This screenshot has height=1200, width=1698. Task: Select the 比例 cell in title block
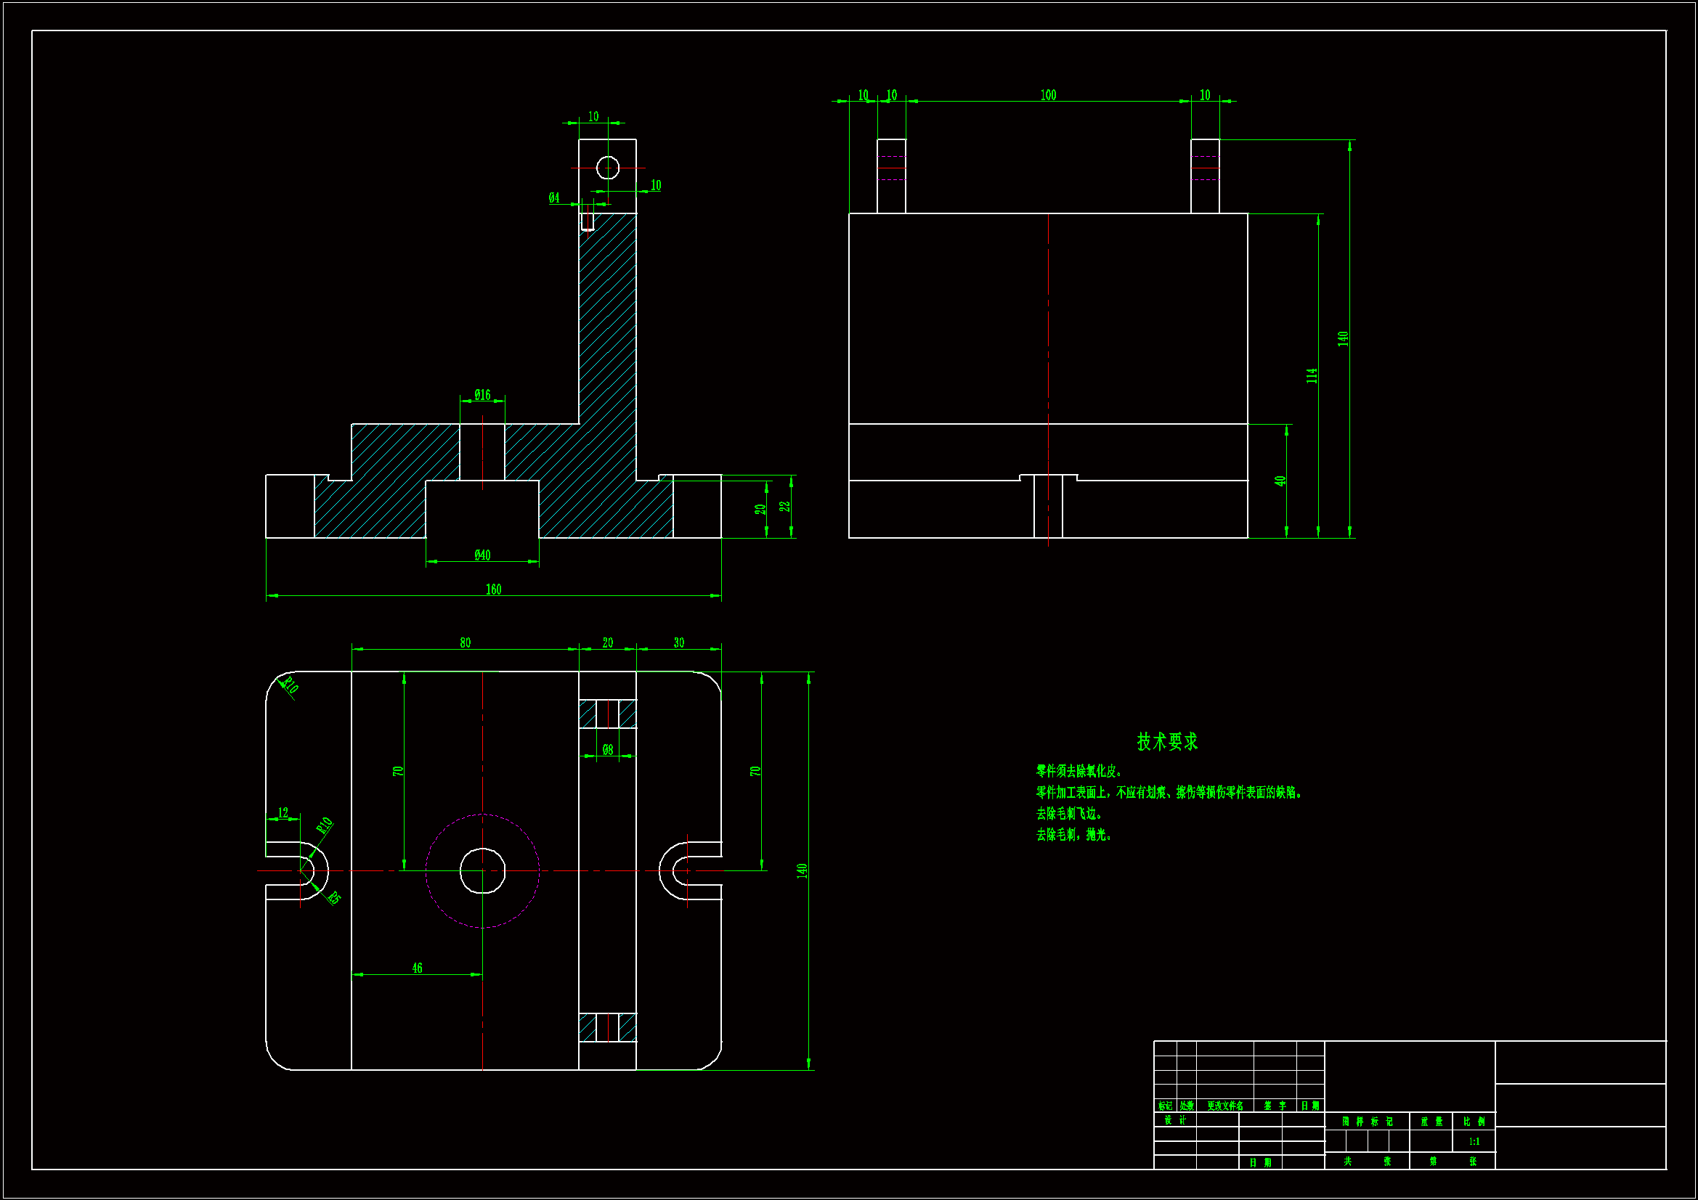tap(1474, 1122)
